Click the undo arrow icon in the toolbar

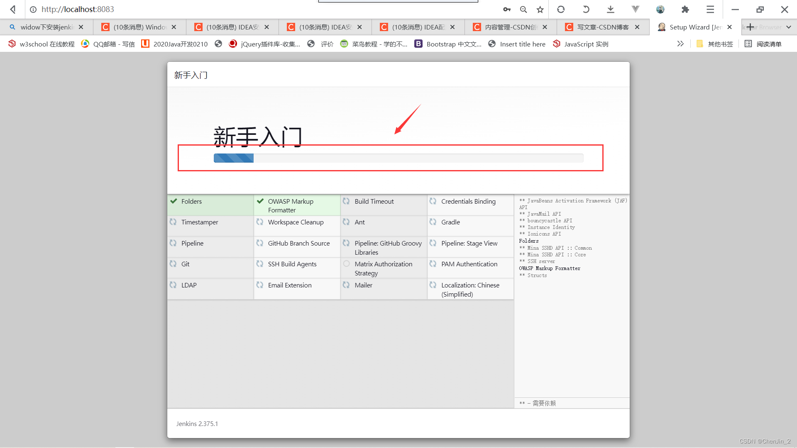point(586,9)
